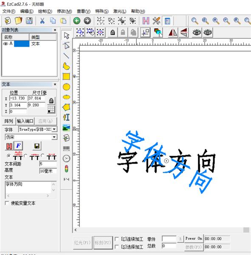Select the Curve drawing tool

click(66, 66)
